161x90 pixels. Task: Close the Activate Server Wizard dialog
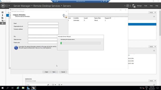click(66, 11)
